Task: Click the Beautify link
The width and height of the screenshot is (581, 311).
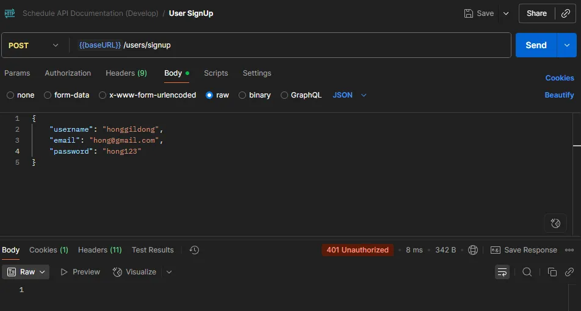Action: pos(559,95)
